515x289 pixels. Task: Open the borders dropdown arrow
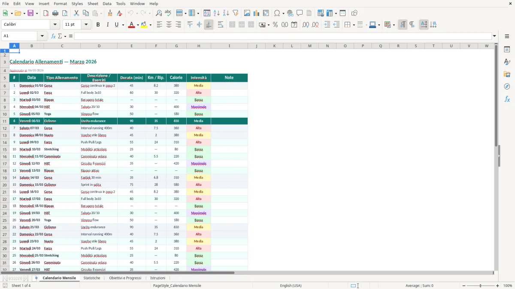353,25
